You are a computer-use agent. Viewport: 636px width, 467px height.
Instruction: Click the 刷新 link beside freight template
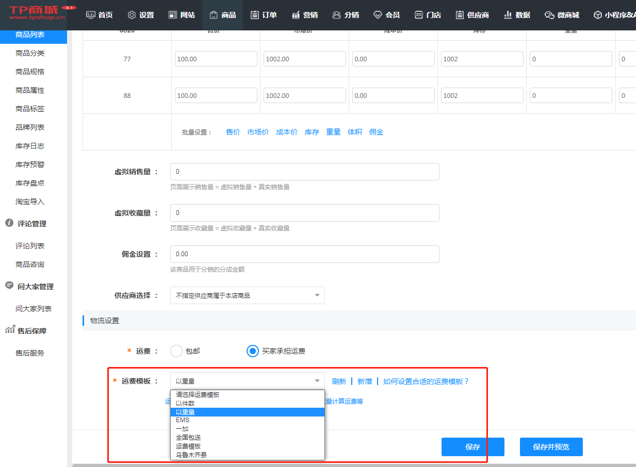tap(339, 381)
